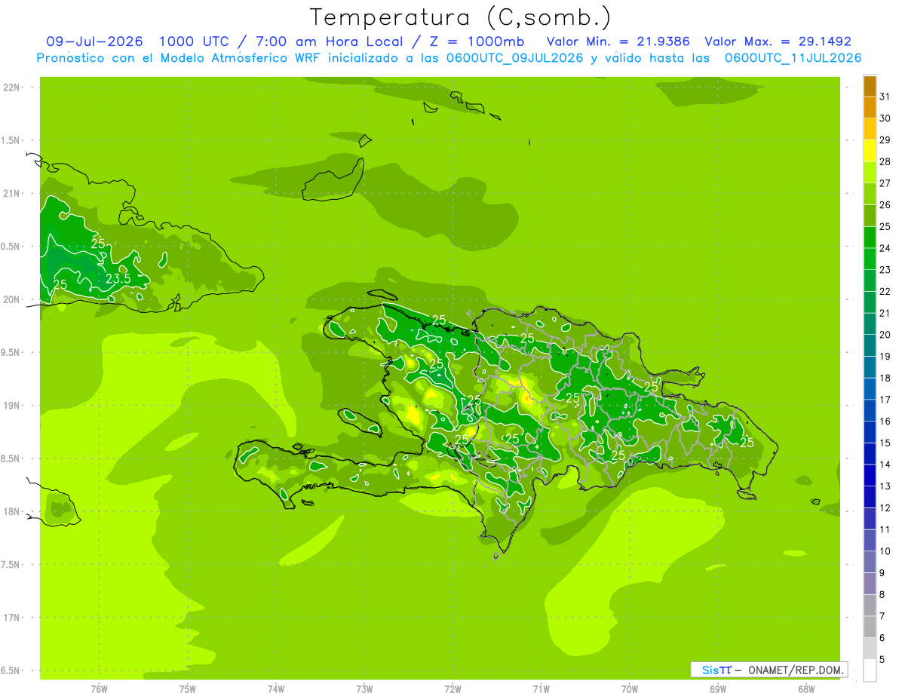Click the "17N" latitude axis label
Screen dimensions: 905x699
coord(11,618)
